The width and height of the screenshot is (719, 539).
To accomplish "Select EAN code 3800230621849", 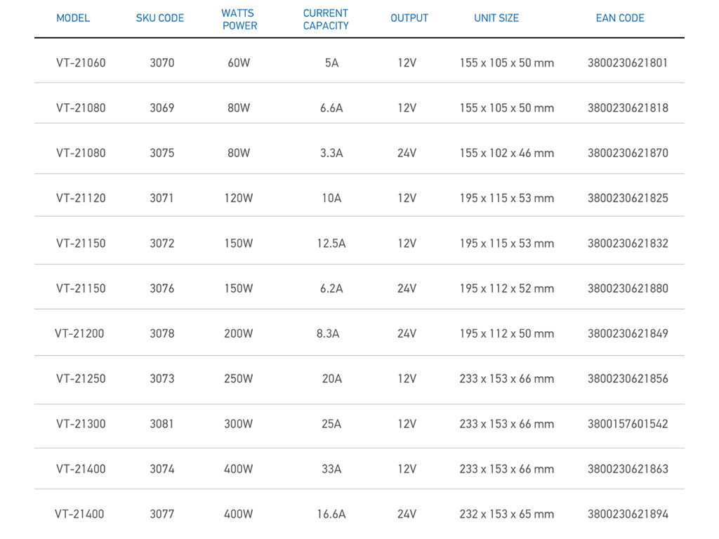I will tap(628, 333).
